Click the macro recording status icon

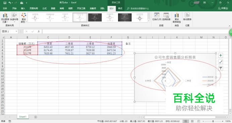(10, 121)
